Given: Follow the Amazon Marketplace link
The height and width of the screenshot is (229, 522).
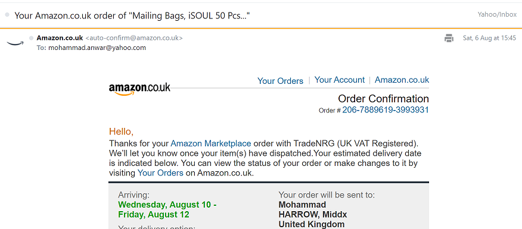Looking at the screenshot, I should (211, 143).
